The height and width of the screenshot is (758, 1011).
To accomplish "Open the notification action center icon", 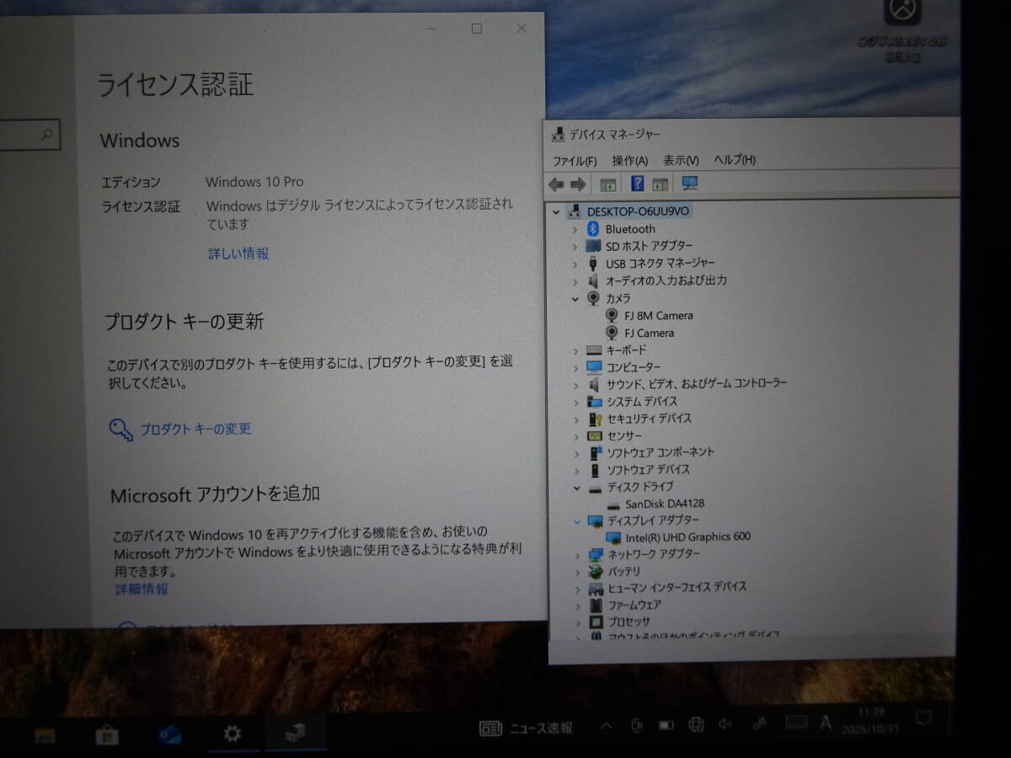I will coord(923,720).
